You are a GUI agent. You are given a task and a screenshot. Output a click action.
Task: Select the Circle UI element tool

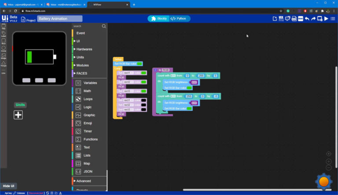click(4, 48)
